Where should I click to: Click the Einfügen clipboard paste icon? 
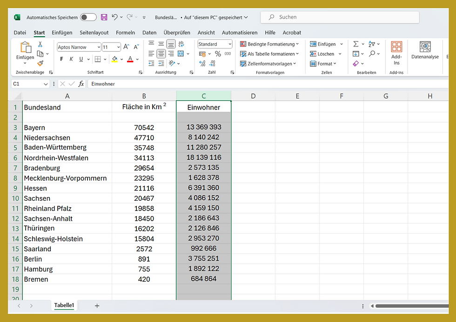25,47
